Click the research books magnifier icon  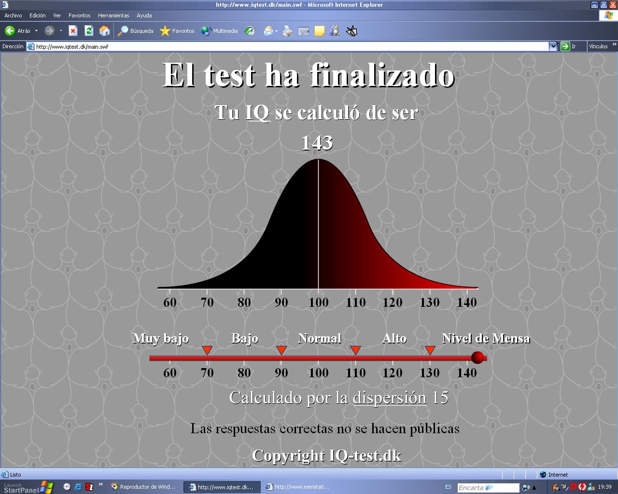pyautogui.click(x=335, y=31)
